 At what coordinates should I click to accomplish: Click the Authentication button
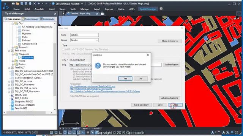point(172,65)
